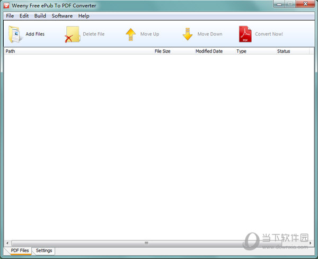
Task: Click the Convert Now! label
Action: click(269, 34)
